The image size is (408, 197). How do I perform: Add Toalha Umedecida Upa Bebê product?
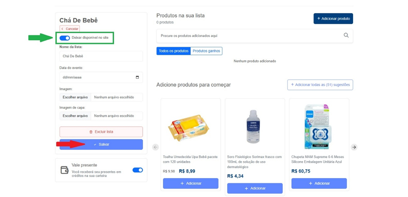(x=191, y=183)
